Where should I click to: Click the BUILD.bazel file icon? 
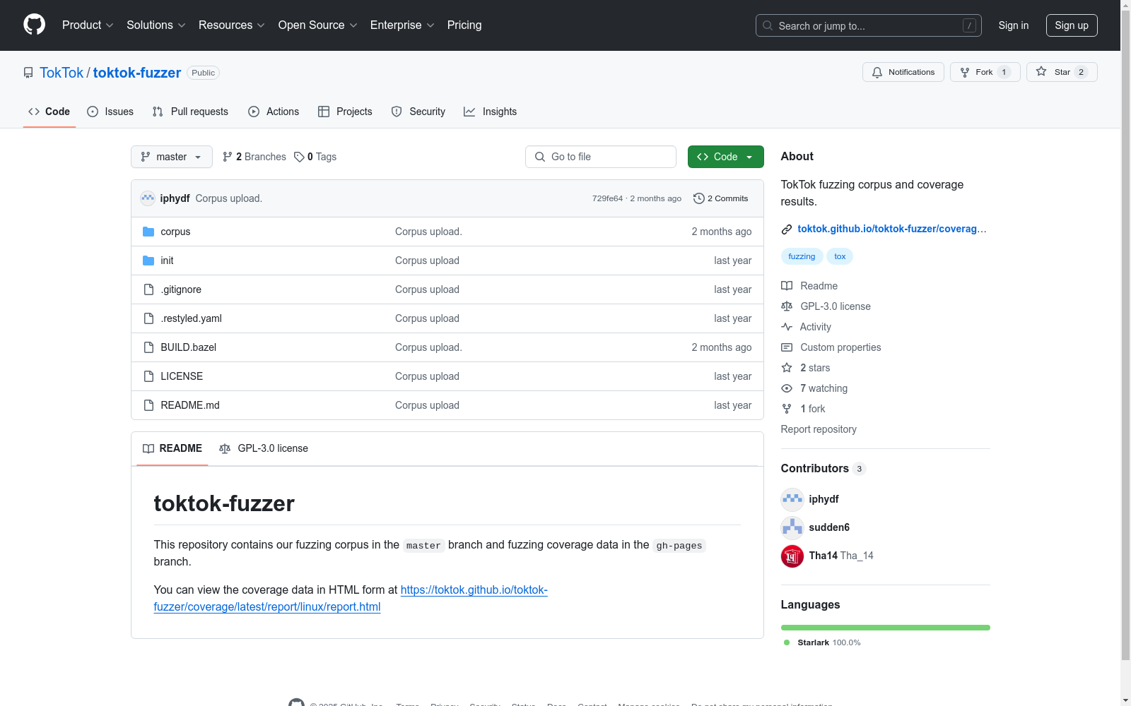click(148, 347)
